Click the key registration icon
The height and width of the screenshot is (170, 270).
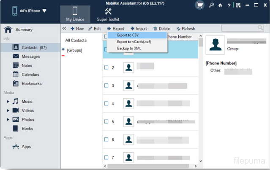[x=211, y=5]
